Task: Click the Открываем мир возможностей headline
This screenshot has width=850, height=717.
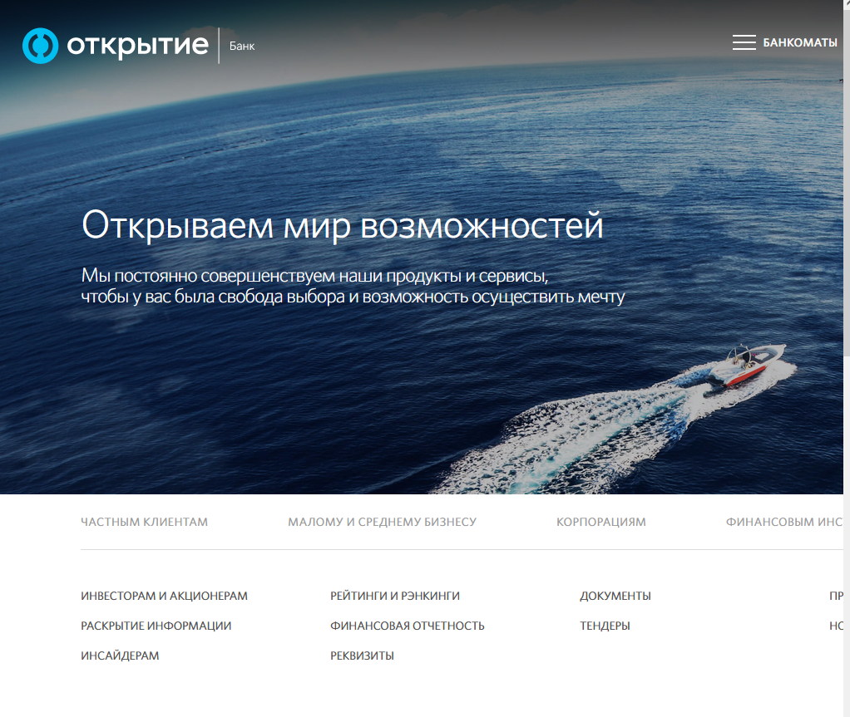Action: 342,225
